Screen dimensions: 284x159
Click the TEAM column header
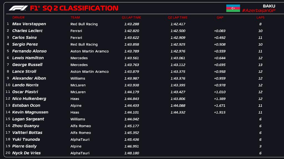(x=75, y=17)
